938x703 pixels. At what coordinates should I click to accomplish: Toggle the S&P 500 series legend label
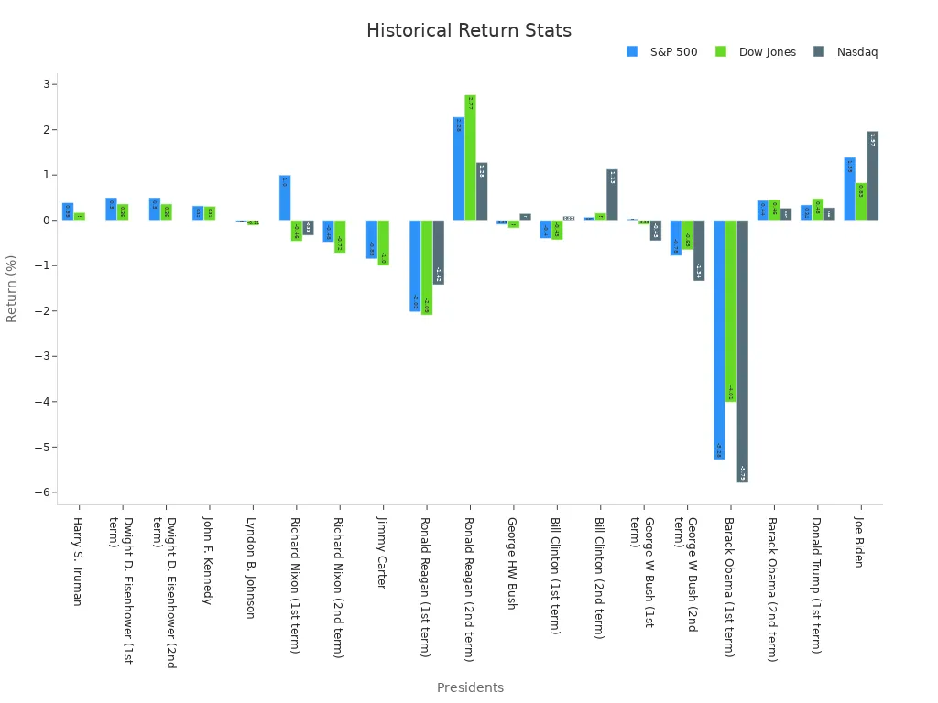(x=673, y=52)
